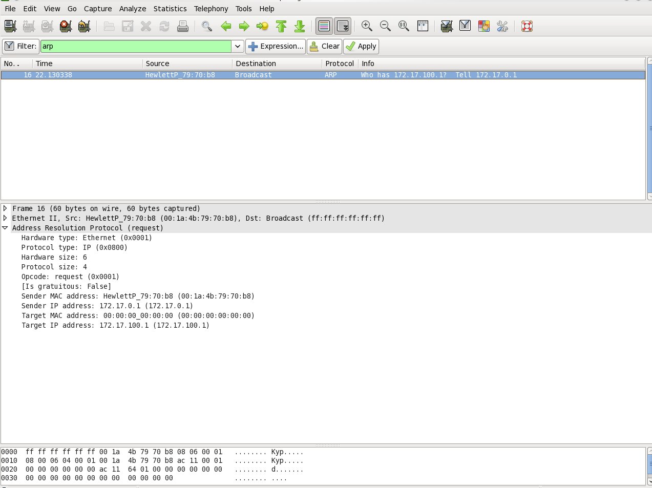Go to packet number icon
652x488 pixels.
click(x=263, y=26)
